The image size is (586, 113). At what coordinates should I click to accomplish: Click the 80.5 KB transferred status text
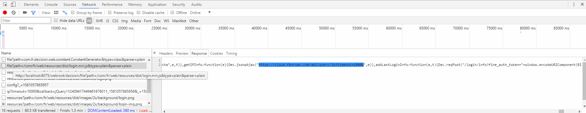40,111
